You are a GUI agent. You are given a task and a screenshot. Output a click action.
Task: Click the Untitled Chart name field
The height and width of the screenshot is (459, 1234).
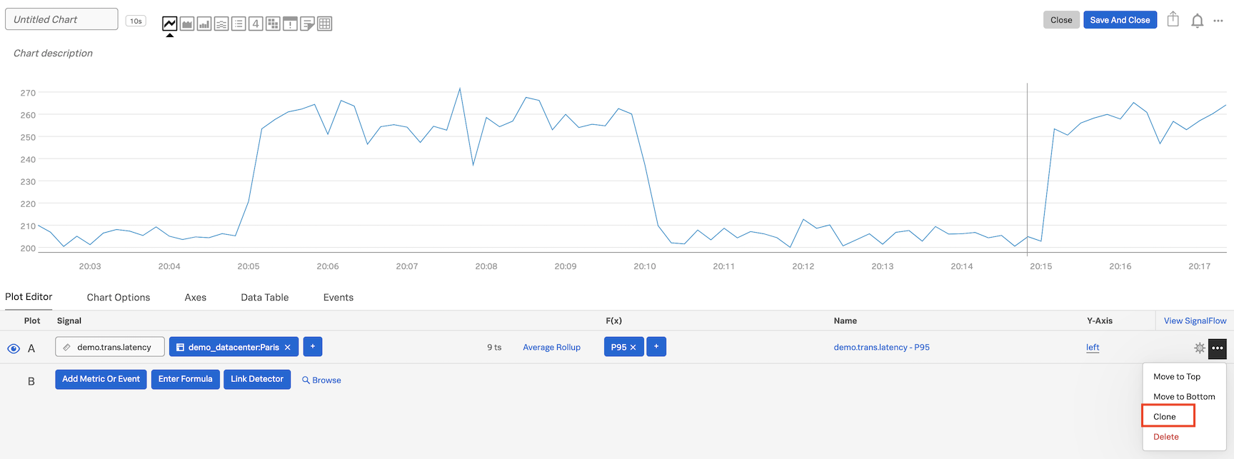[x=61, y=19]
